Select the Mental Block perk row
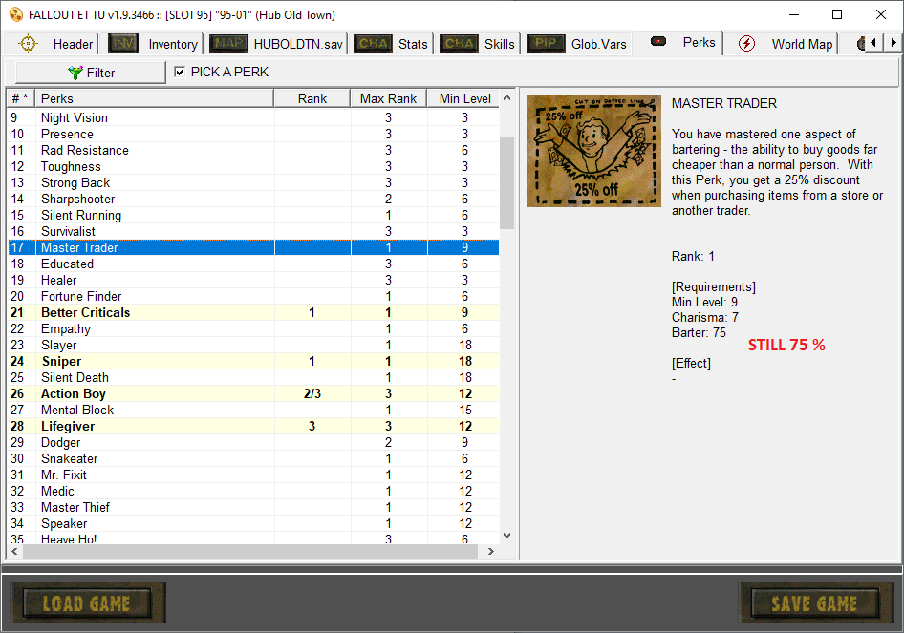 [253, 410]
